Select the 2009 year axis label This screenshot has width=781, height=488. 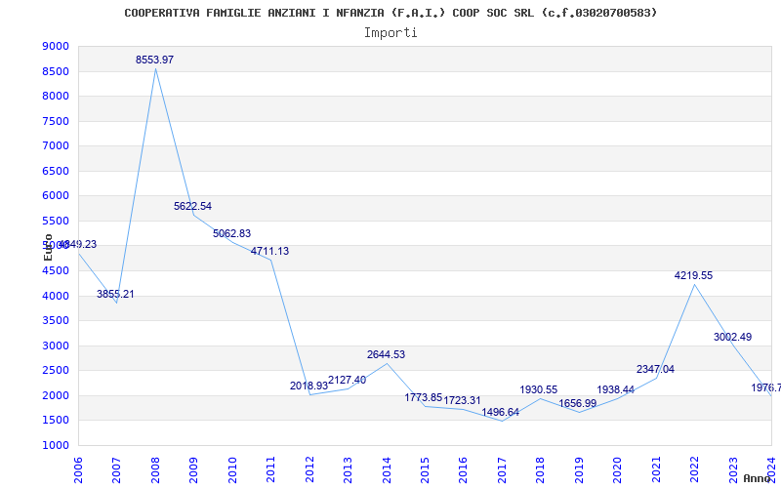[193, 470]
